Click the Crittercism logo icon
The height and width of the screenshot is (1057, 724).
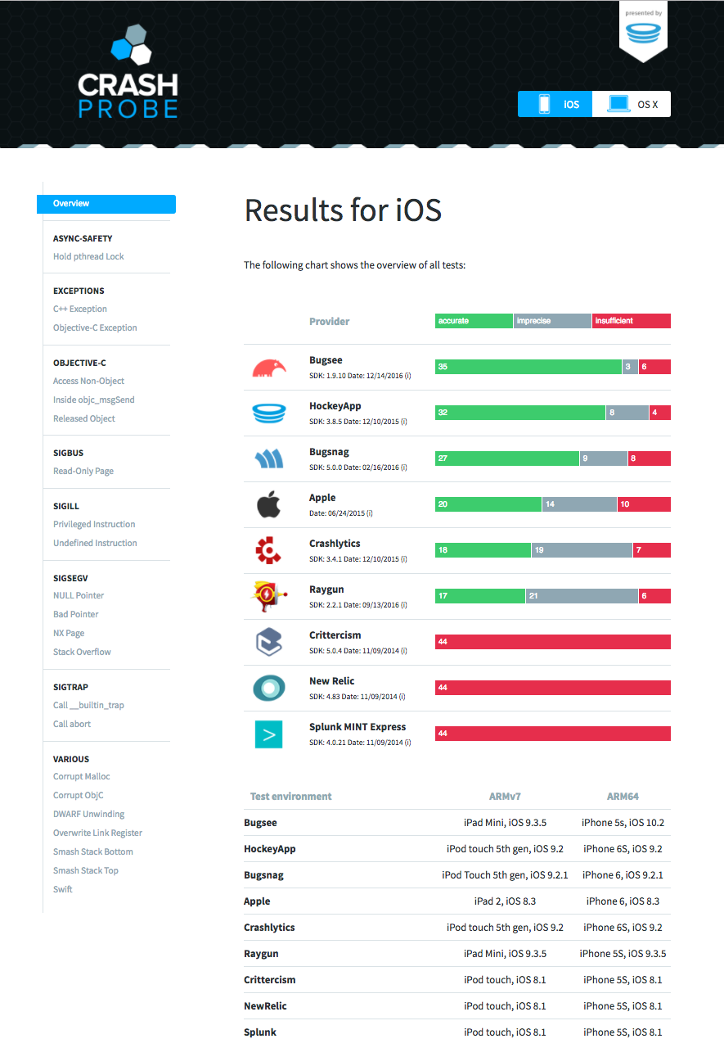tap(268, 643)
